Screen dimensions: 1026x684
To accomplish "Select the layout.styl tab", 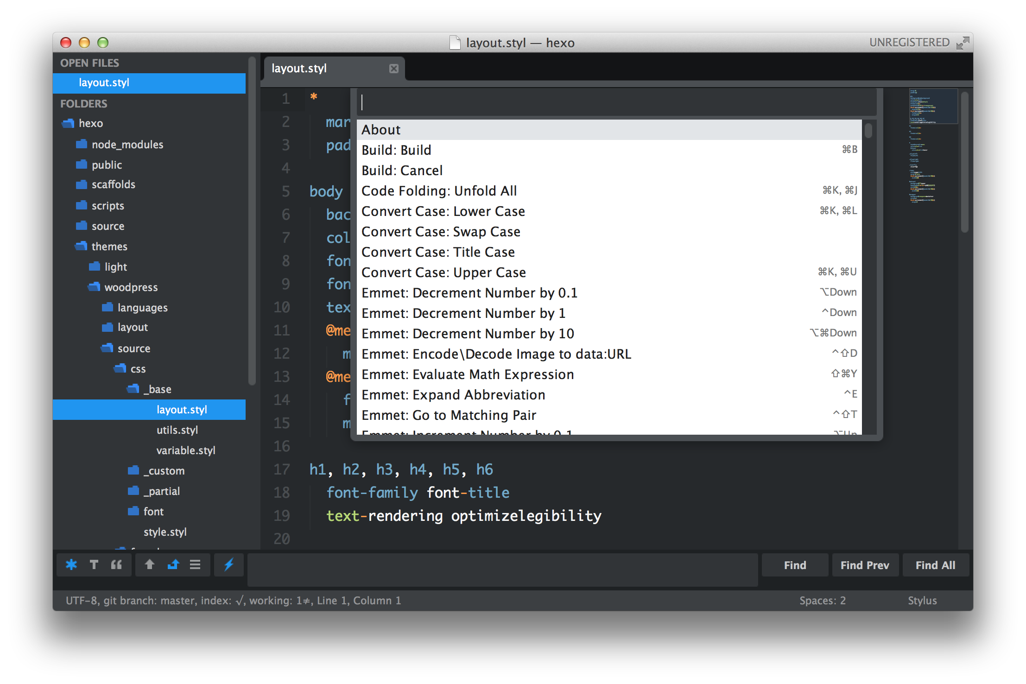I will 334,69.
